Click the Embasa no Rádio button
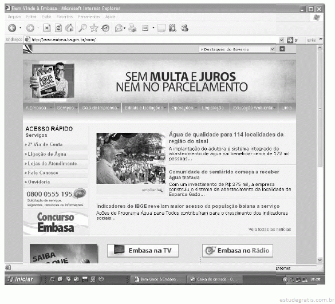The height and width of the screenshot is (304, 335). [238, 251]
